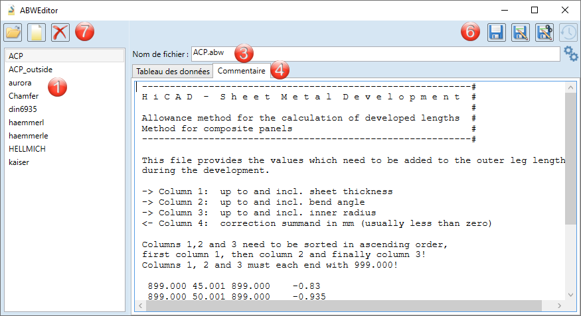
Task: Maximize the ABWEditor window
Action: tap(535, 10)
